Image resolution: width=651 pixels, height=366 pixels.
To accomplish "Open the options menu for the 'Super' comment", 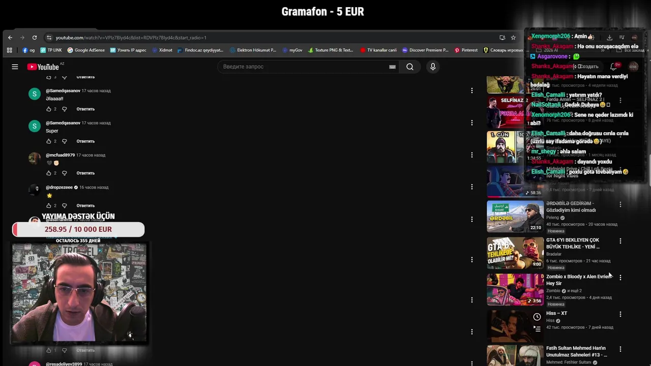I will pos(471,123).
